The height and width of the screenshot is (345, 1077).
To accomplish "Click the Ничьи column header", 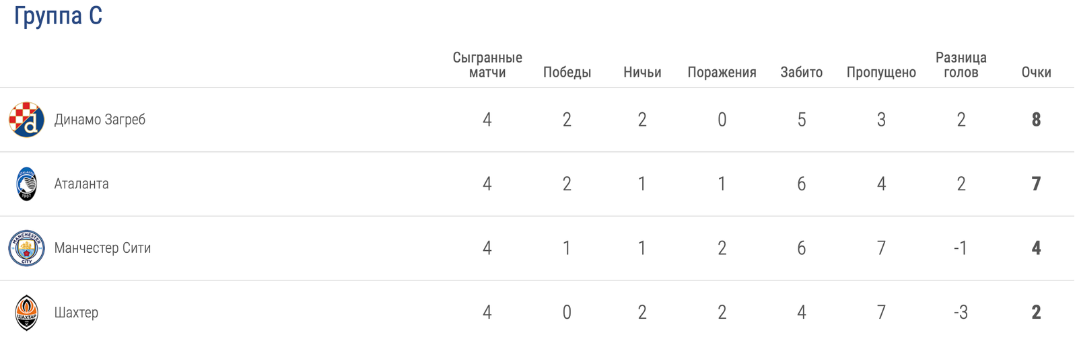I will coord(642,73).
